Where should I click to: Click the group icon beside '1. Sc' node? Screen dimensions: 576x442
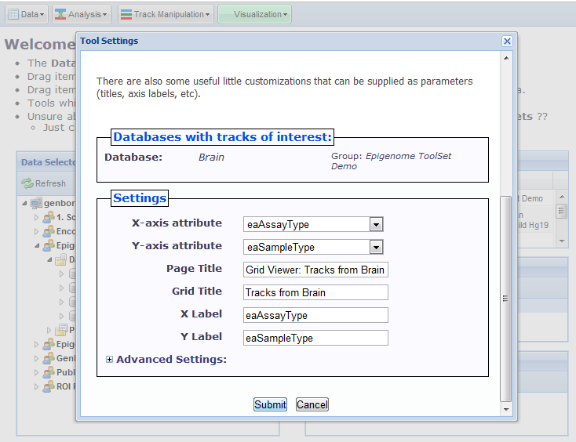(x=48, y=217)
